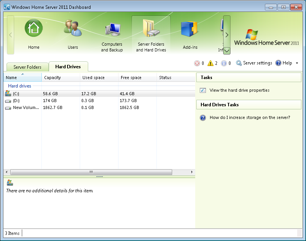Click the New Volume drive icon
The image size is (306, 241).
coord(8,108)
